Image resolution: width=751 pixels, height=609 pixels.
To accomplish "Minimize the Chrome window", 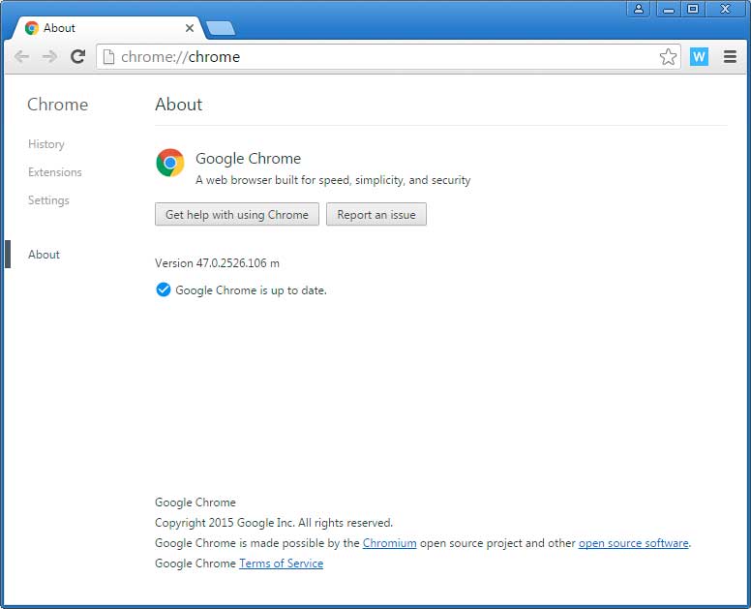I will point(669,9).
